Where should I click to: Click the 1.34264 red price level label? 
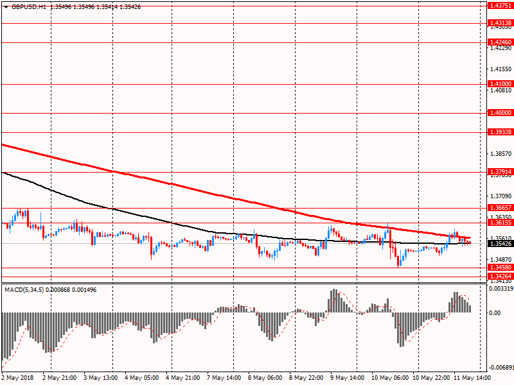tap(501, 277)
